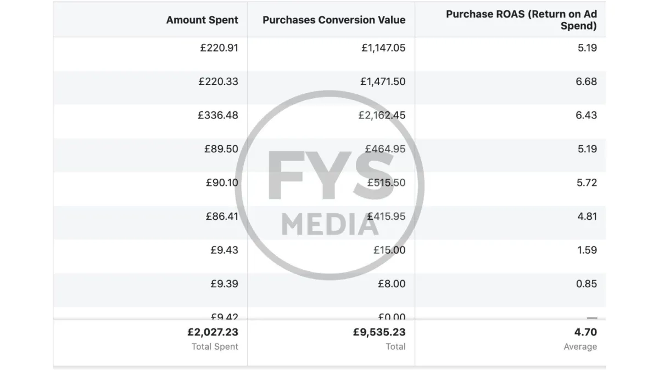Click Purchases Conversion Value column header
This screenshot has height=370, width=659.
point(334,20)
